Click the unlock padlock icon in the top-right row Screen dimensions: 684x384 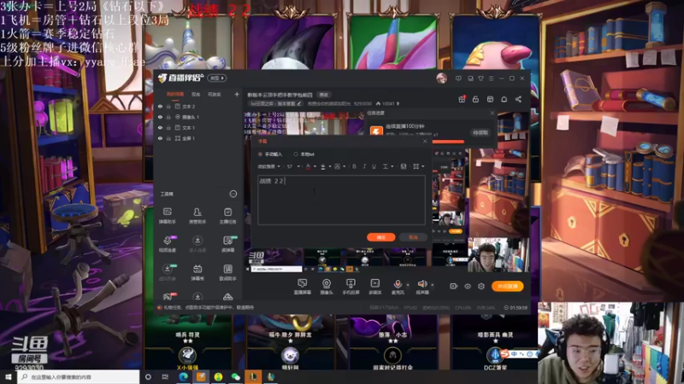click(475, 99)
